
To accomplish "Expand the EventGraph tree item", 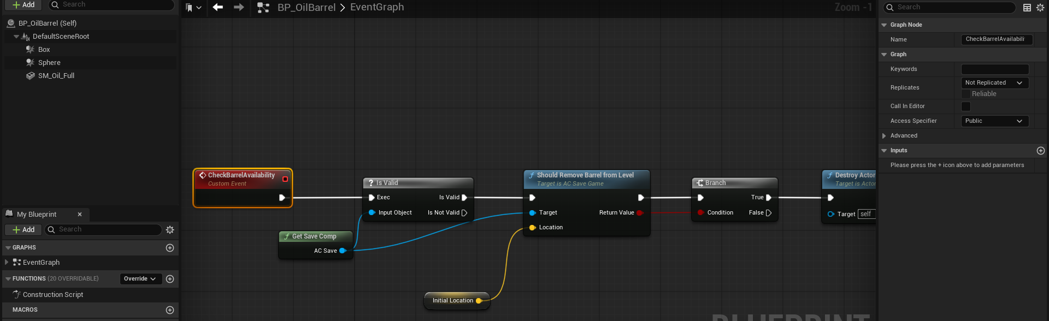I will pyautogui.click(x=7, y=263).
